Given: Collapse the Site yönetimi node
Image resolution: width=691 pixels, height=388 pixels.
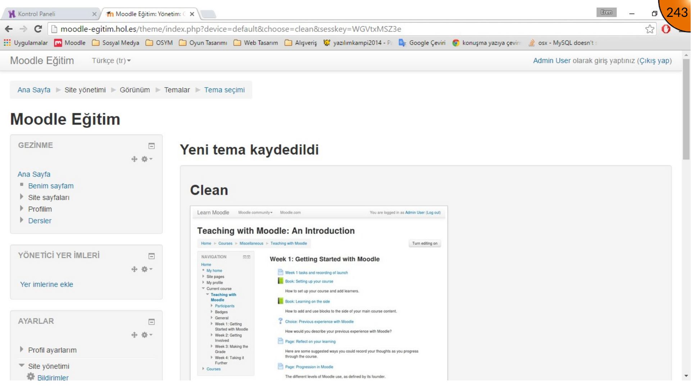Looking at the screenshot, I should coord(22,365).
